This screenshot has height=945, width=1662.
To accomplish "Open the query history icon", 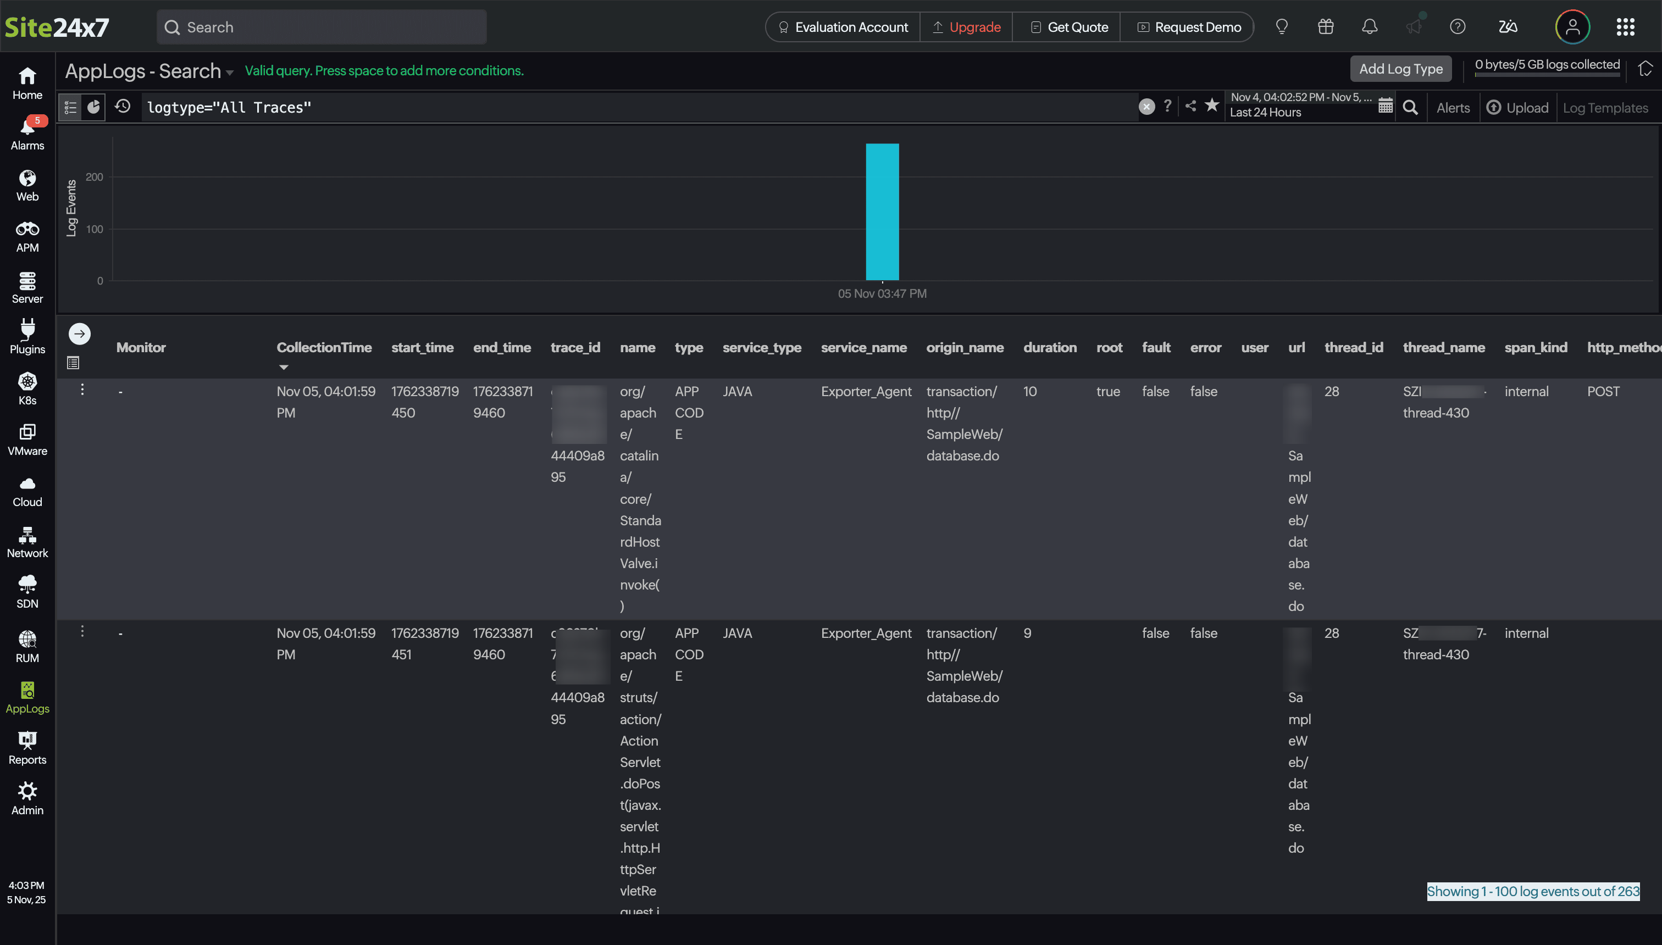I will point(123,107).
